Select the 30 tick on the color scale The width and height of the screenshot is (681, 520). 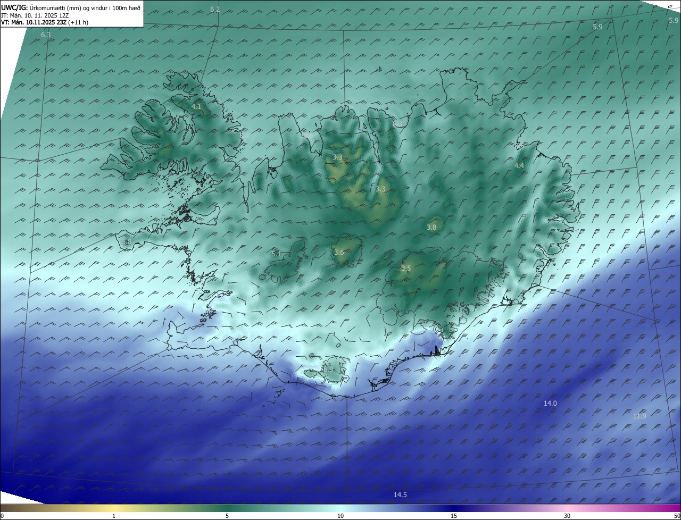coord(567,516)
